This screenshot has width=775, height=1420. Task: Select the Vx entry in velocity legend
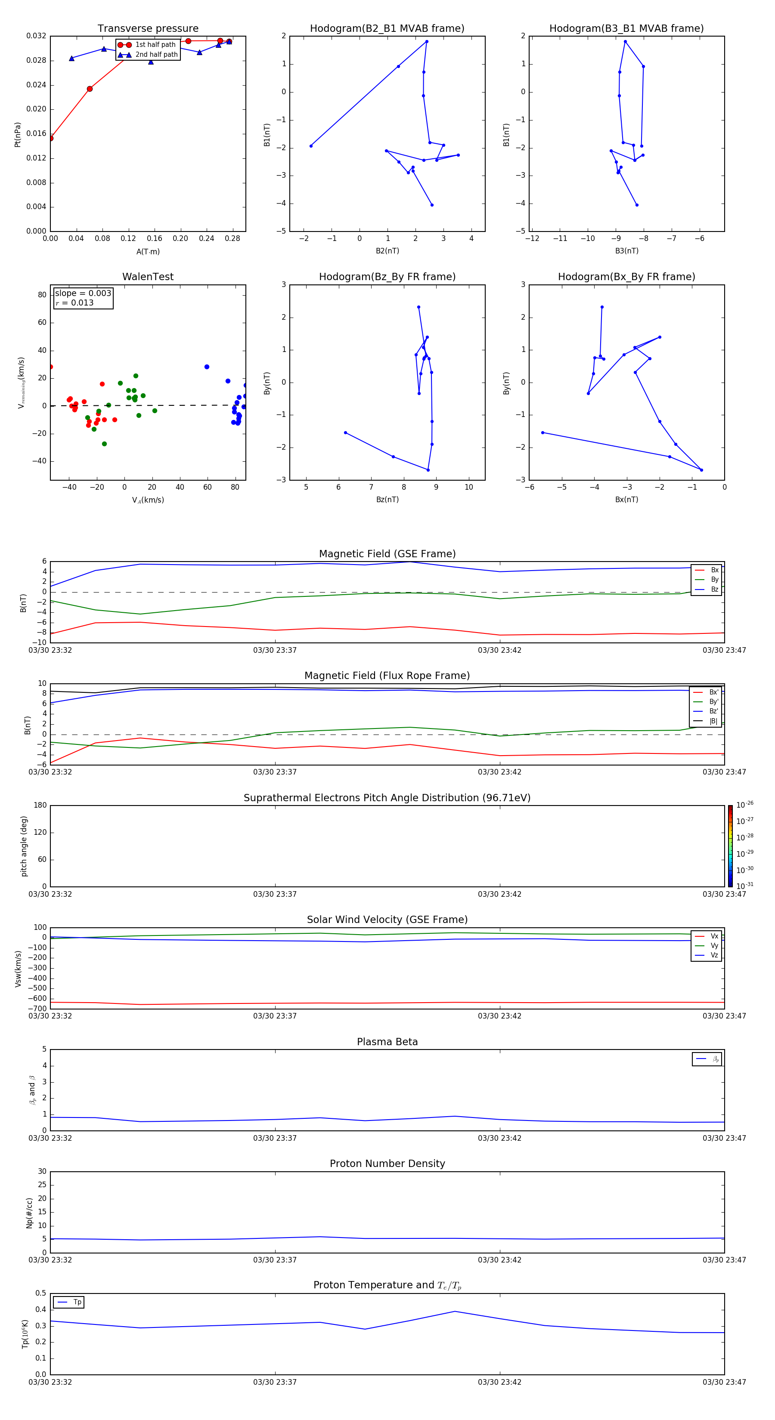tap(707, 936)
